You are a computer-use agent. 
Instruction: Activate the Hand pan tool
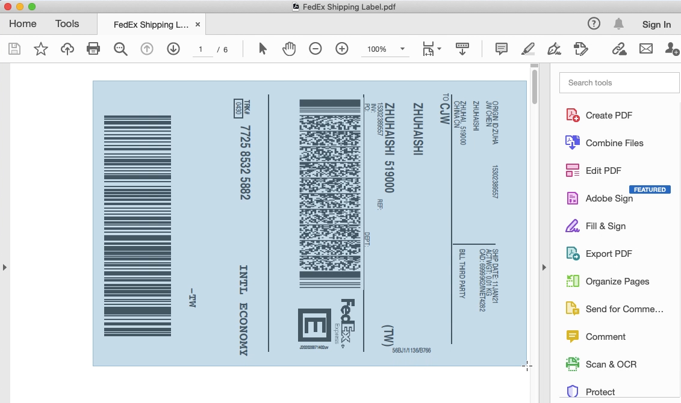pyautogui.click(x=289, y=49)
